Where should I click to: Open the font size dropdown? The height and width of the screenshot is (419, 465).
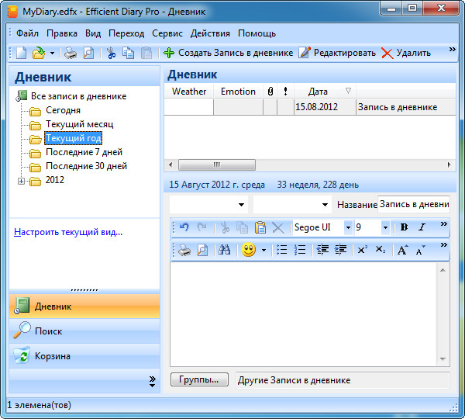[385, 227]
